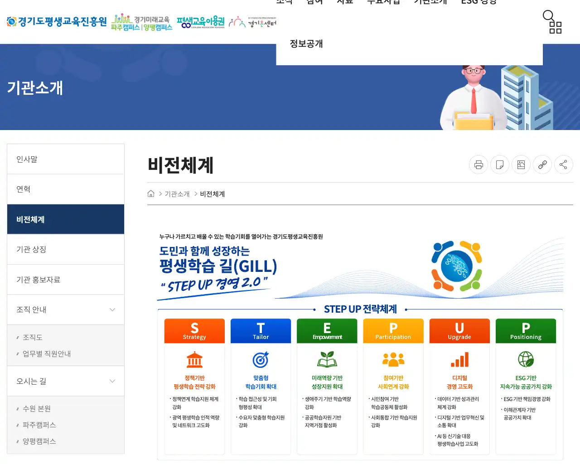This screenshot has height=464, width=580.
Task: Click the page note icon beside print
Action: pyautogui.click(x=500, y=164)
